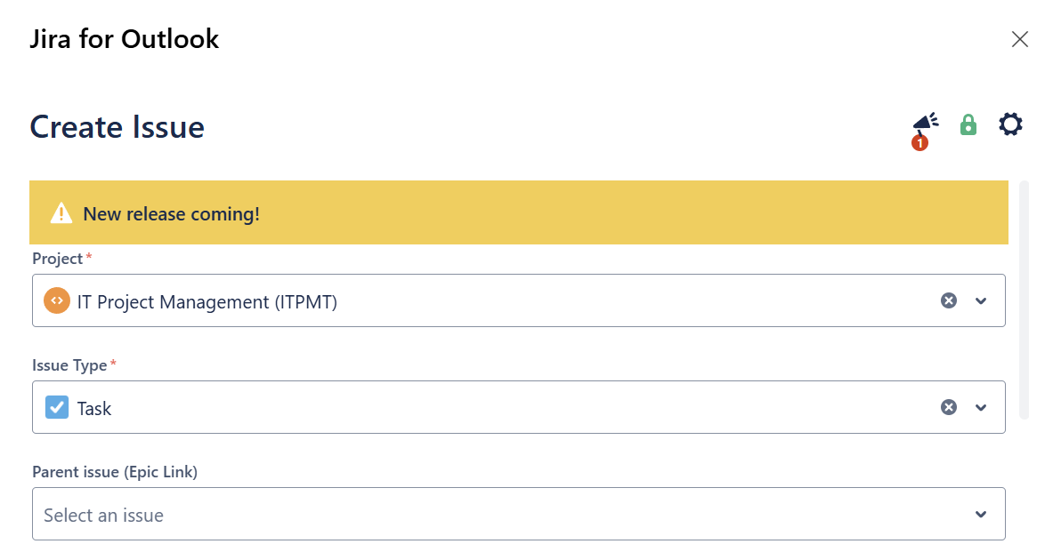Close the Jira for Outlook dialog
1053x560 pixels.
1020,39
